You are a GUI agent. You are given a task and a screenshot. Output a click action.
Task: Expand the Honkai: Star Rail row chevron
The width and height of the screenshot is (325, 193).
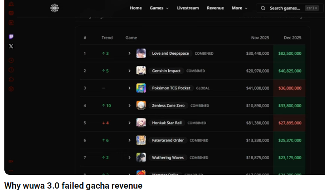tap(129, 123)
